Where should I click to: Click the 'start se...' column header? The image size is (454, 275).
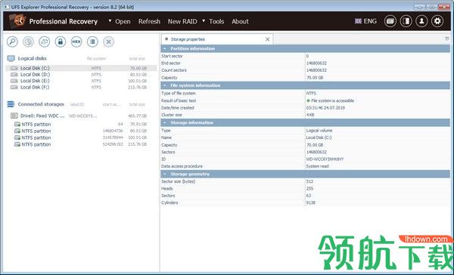point(112,104)
